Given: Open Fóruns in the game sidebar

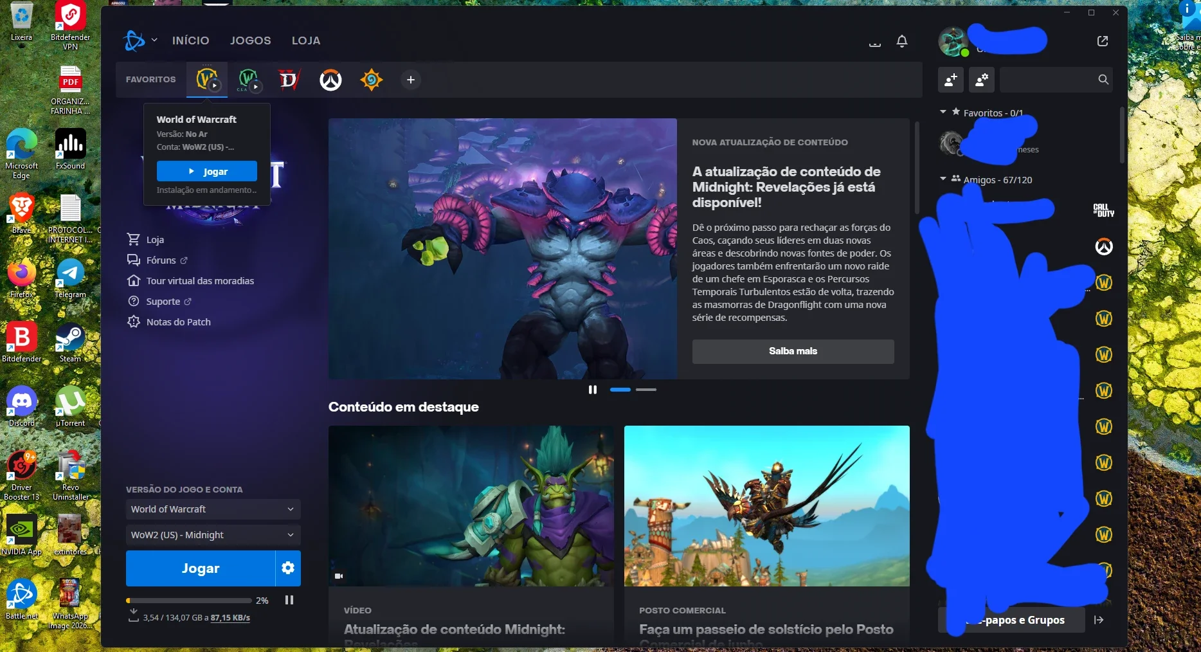Looking at the screenshot, I should point(158,260).
